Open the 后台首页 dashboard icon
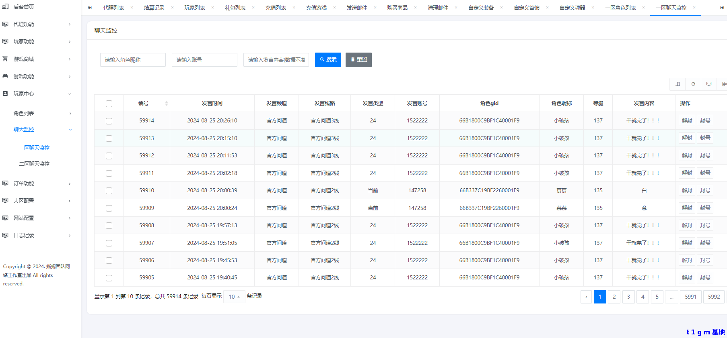This screenshot has height=338, width=727. point(5,7)
